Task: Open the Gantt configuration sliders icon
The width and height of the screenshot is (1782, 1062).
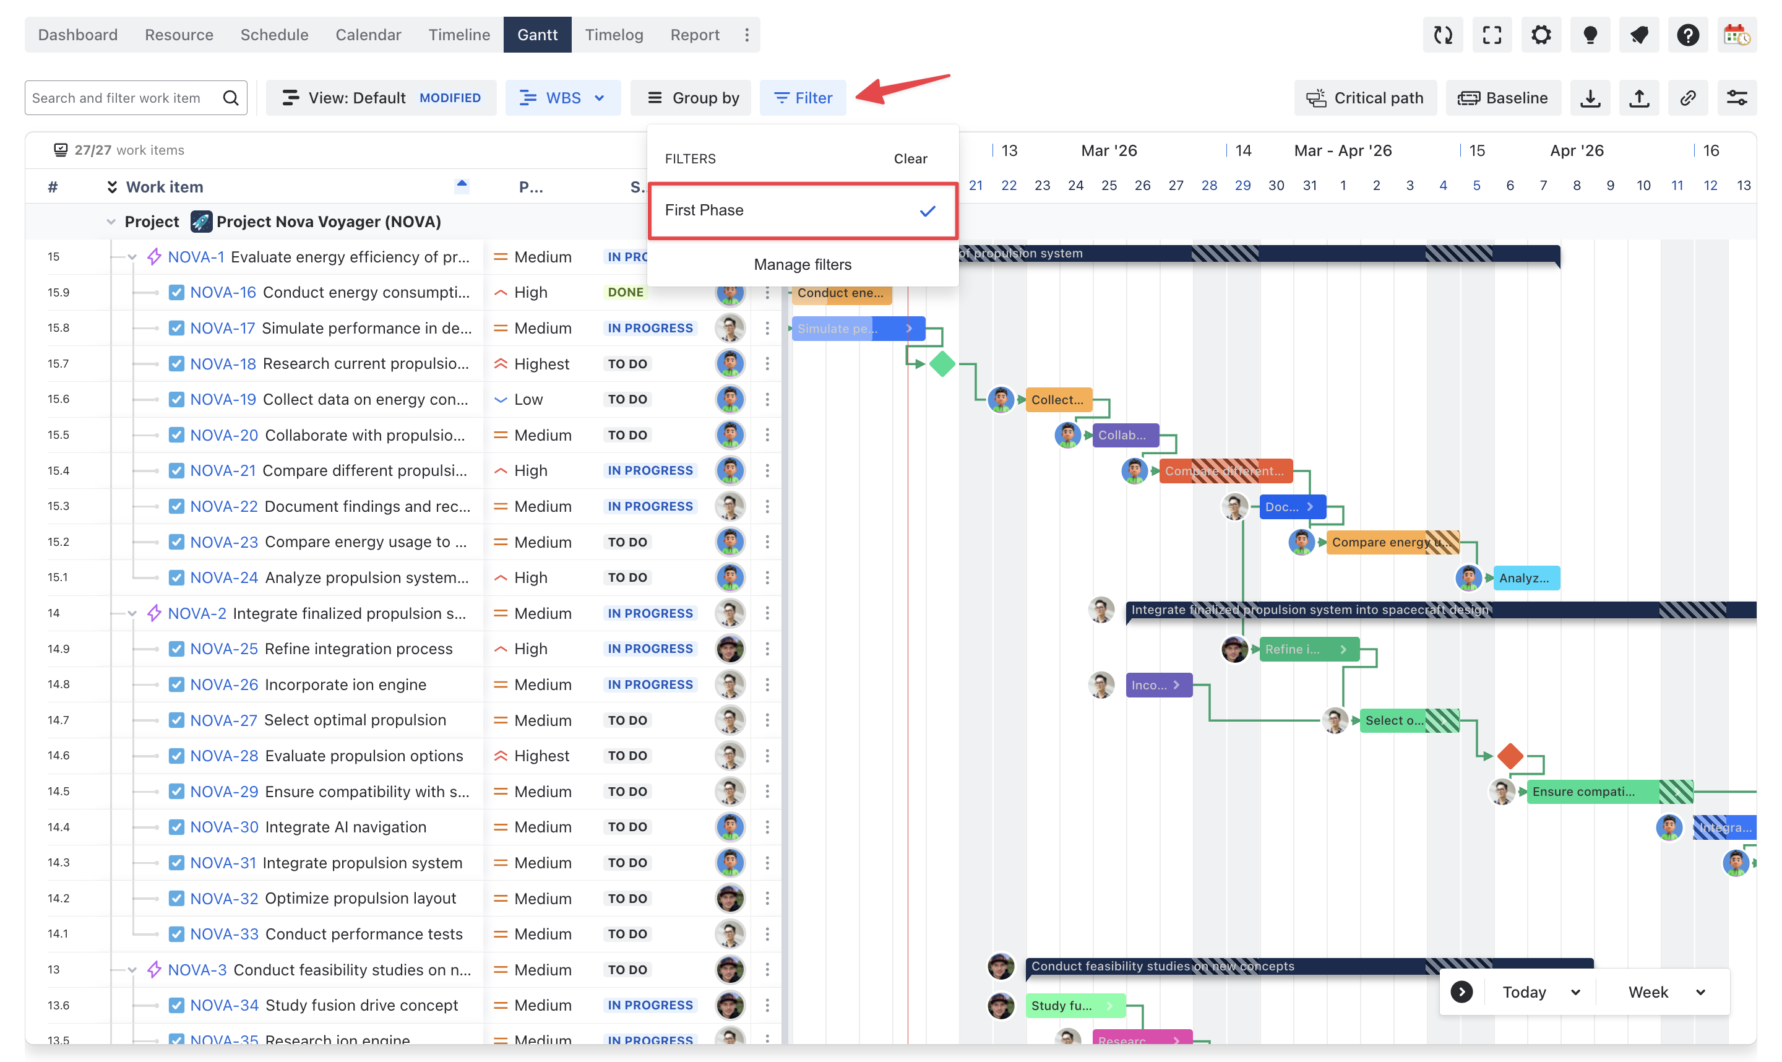Action: (1737, 98)
